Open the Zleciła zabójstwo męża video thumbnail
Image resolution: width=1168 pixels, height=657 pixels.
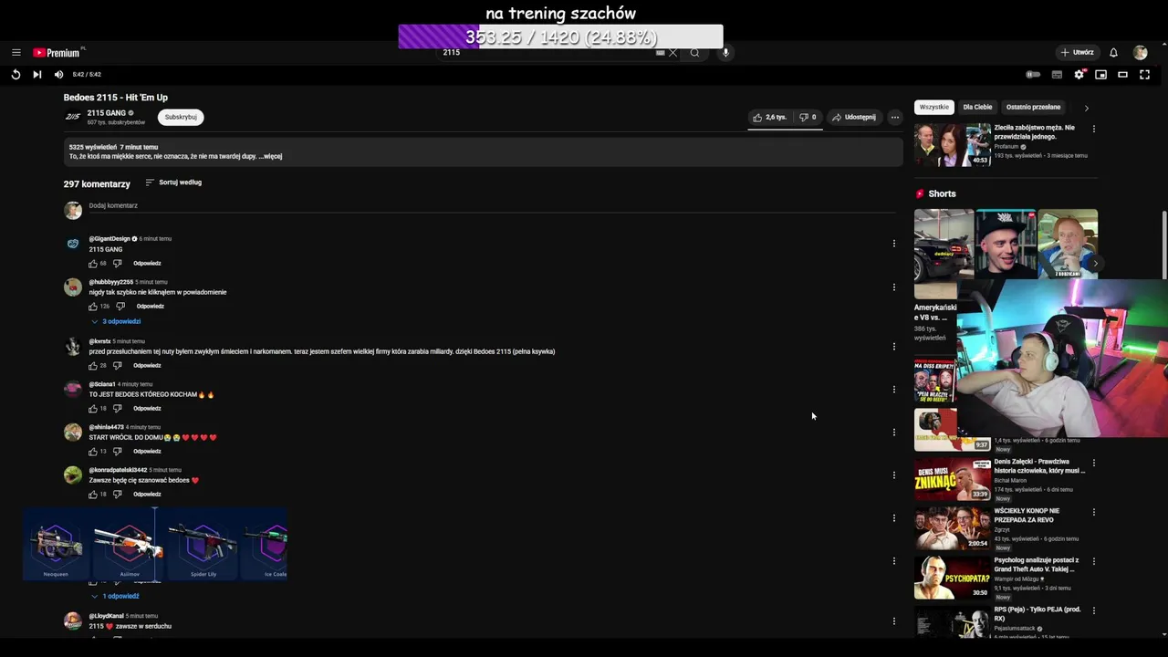click(x=952, y=145)
